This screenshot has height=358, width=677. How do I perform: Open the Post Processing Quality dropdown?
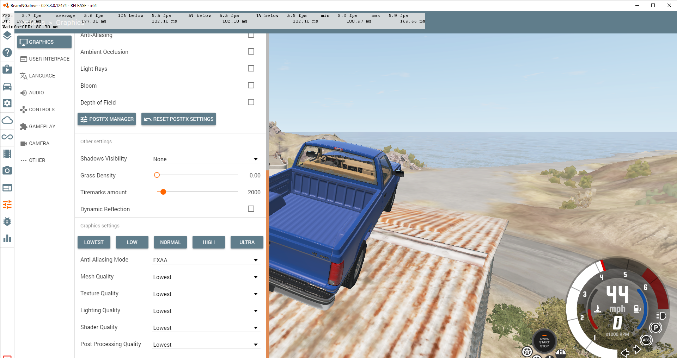pyautogui.click(x=206, y=345)
